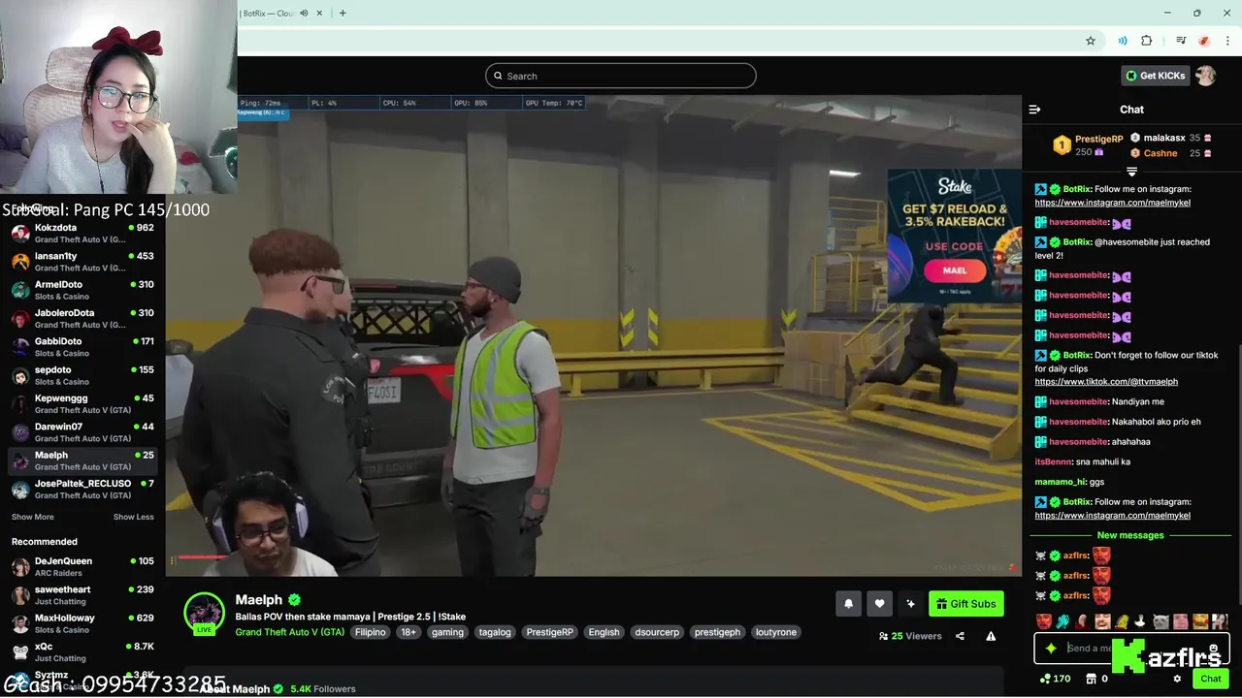This screenshot has height=698, width=1242.
Task: Share the stream via share icon
Action: point(960,636)
